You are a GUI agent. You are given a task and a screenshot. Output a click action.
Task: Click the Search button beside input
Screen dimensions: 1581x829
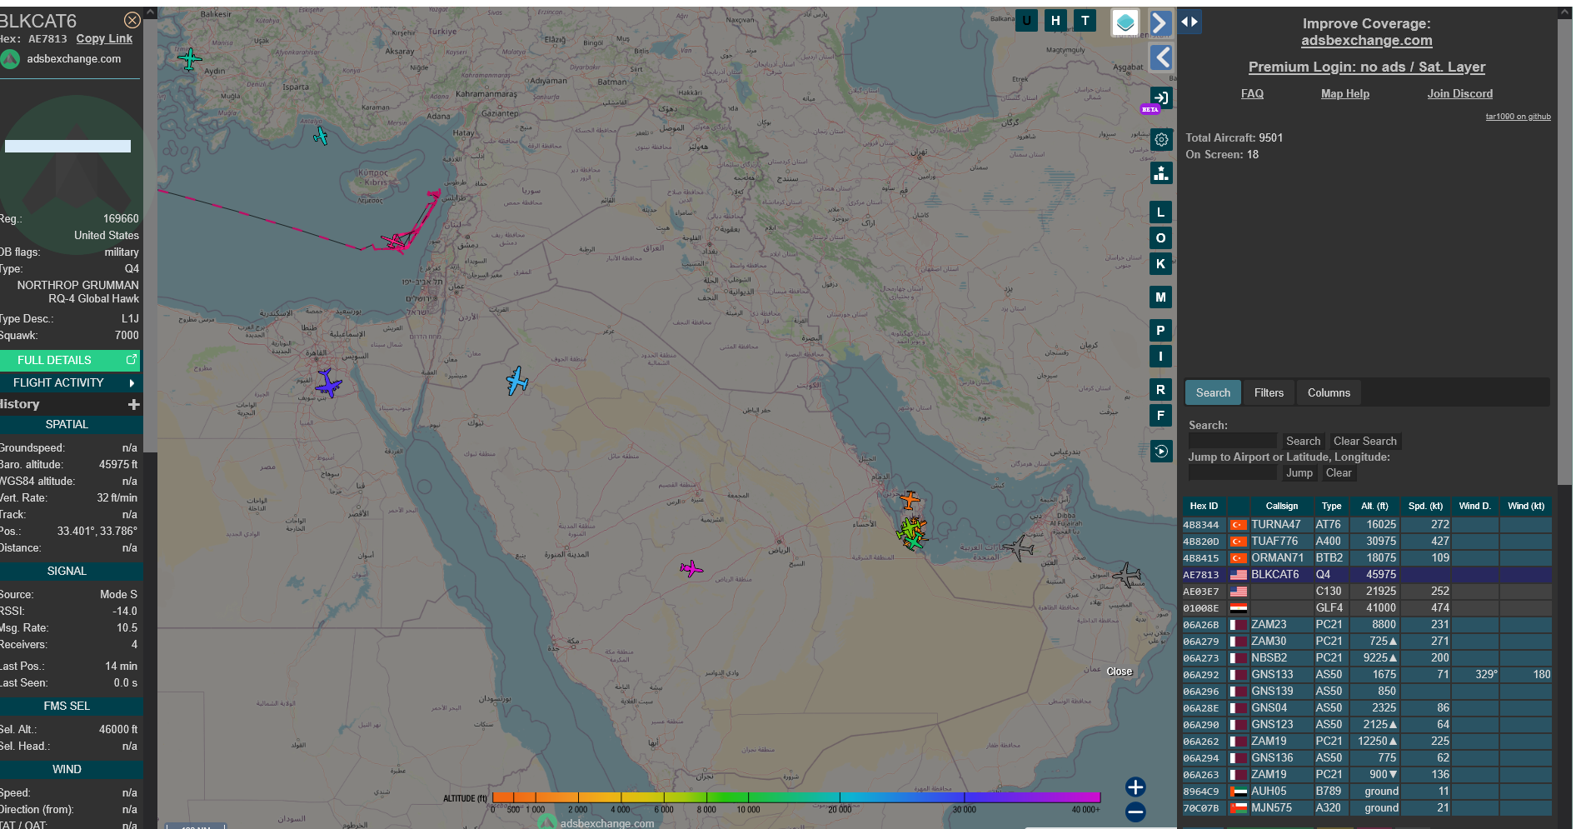click(x=1303, y=441)
